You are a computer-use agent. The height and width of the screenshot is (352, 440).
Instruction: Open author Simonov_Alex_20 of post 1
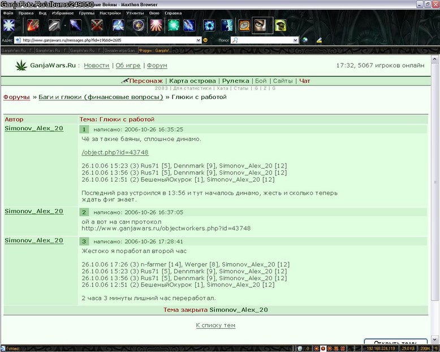(x=34, y=128)
